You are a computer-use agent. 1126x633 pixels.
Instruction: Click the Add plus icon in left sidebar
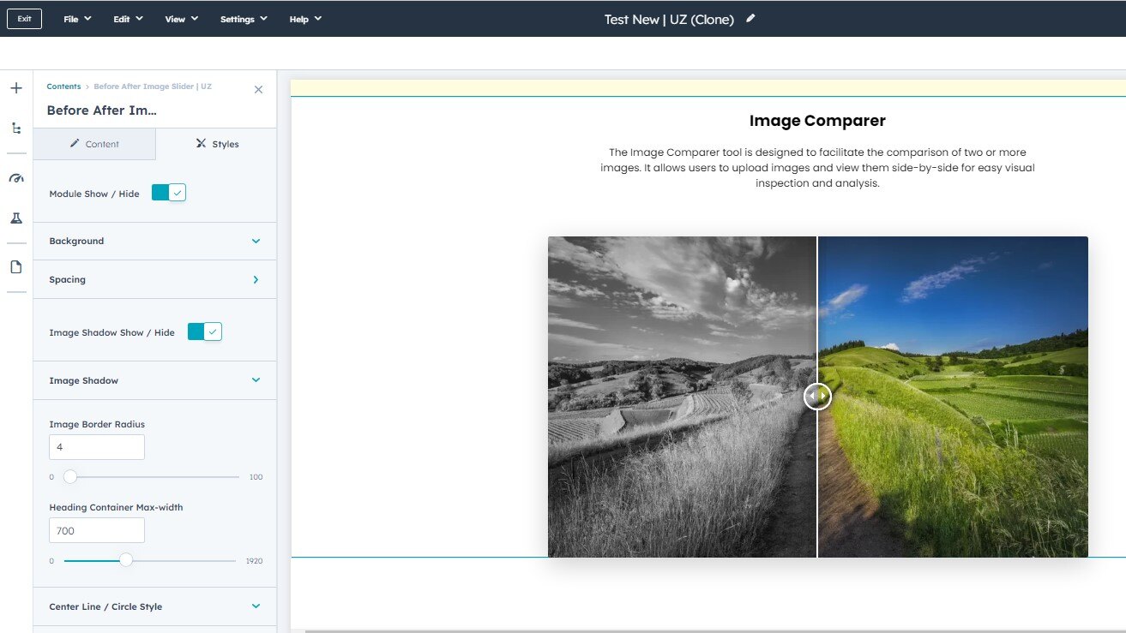point(15,88)
